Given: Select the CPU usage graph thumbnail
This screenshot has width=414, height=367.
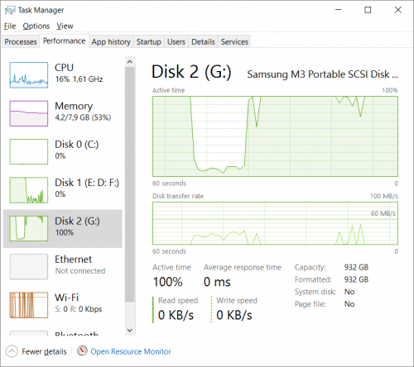Looking at the screenshot, I should (x=29, y=75).
